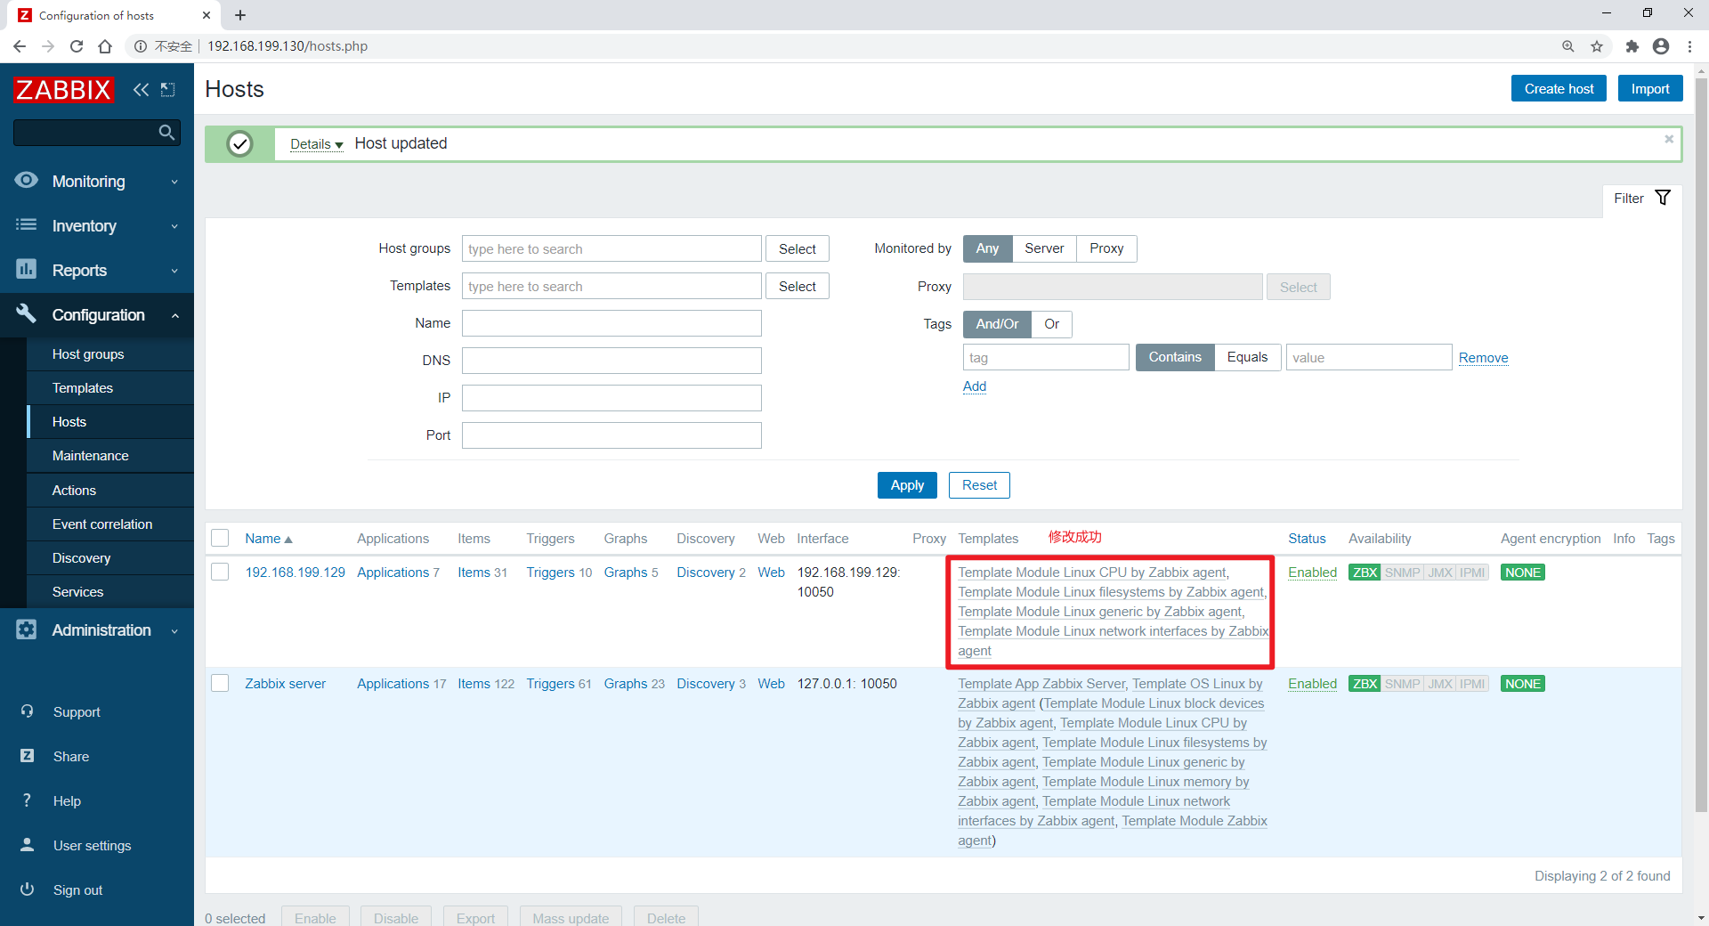The width and height of the screenshot is (1709, 926).
Task: Sort hosts by Name column
Action: (268, 539)
